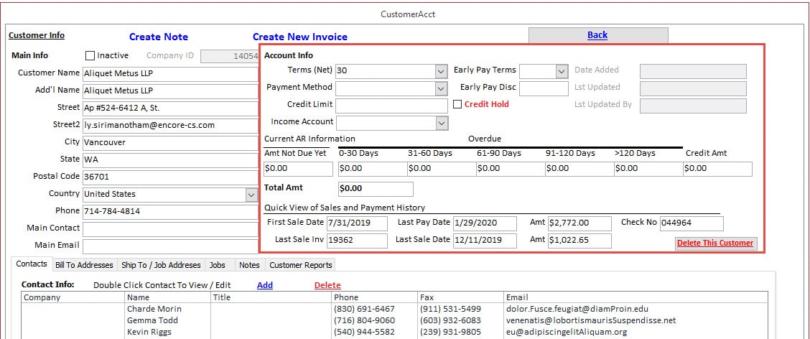Select the Kevin Riggs contact row
Screen dimensions: 810x339
395,333
